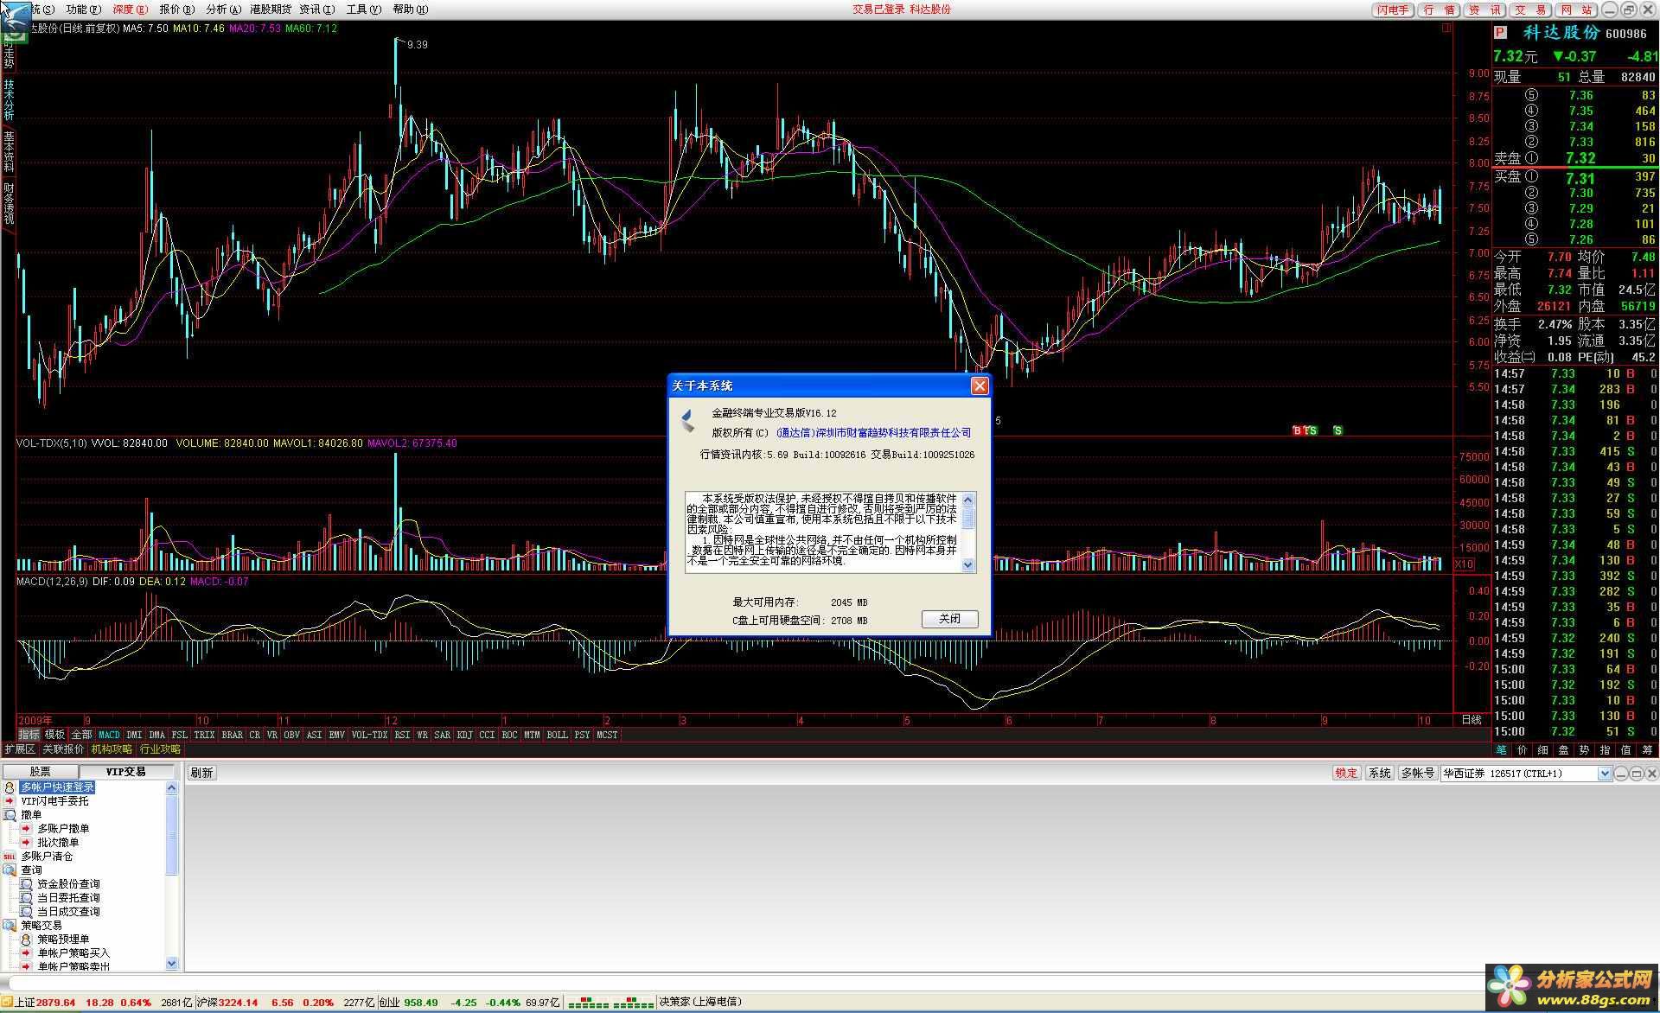Select the MACD indicator tab
Image resolution: width=1660 pixels, height=1013 pixels.
pyautogui.click(x=109, y=736)
